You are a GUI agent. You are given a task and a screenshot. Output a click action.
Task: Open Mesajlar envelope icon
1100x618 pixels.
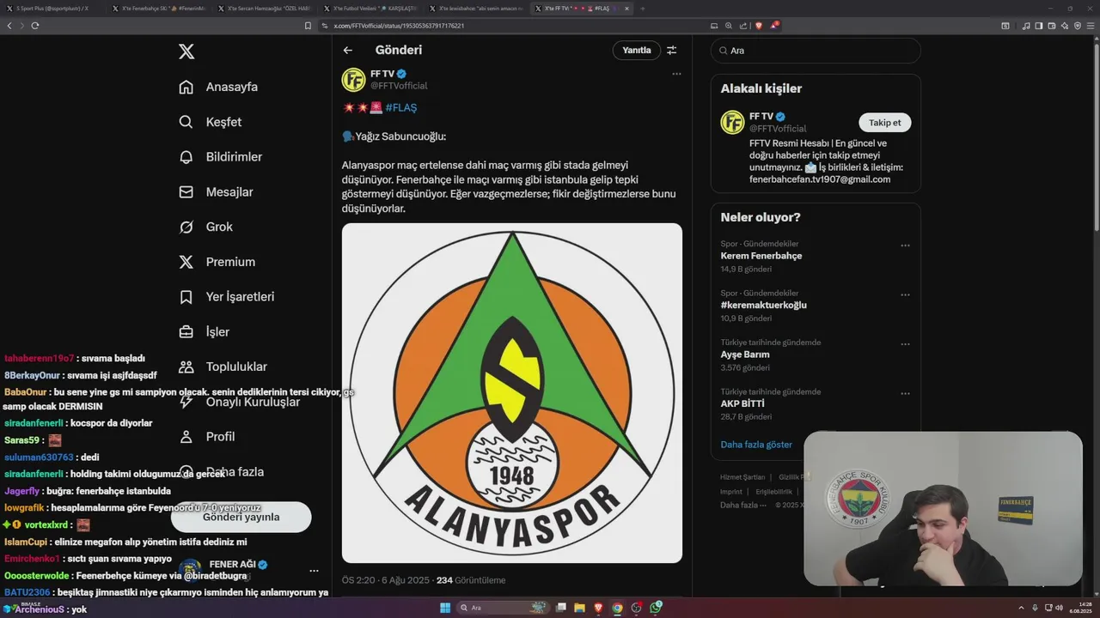(x=186, y=192)
